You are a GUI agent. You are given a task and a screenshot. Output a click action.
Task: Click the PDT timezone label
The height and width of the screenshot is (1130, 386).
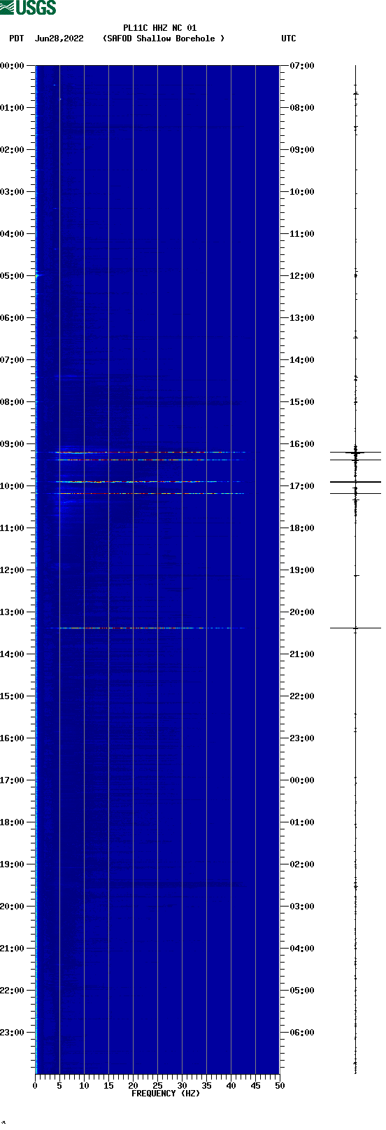coord(17,39)
